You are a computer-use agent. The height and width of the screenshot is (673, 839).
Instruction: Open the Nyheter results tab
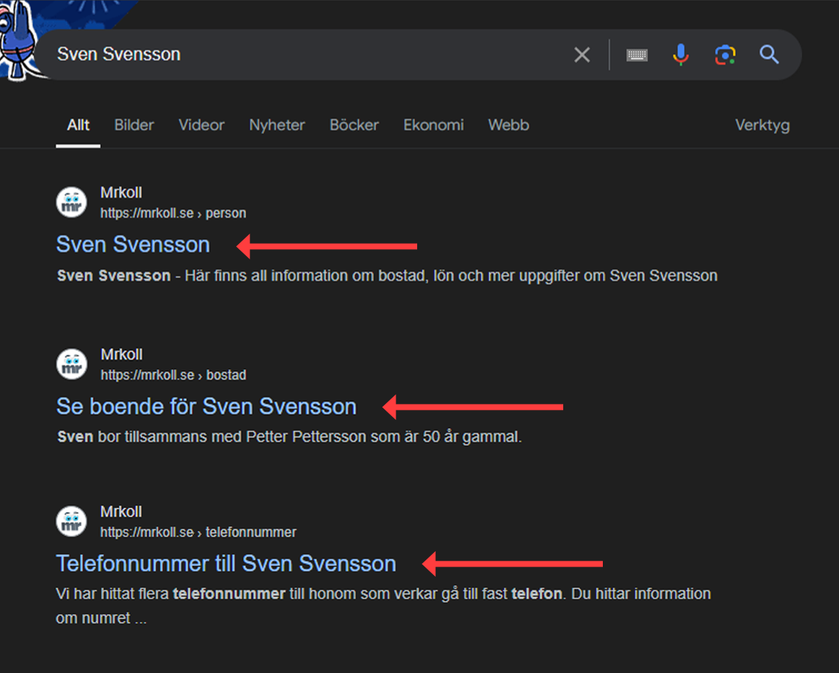[x=277, y=125]
